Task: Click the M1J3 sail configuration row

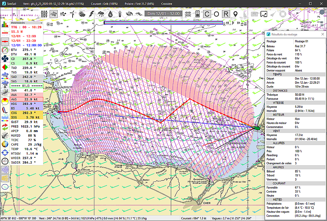Action: [27, 86]
